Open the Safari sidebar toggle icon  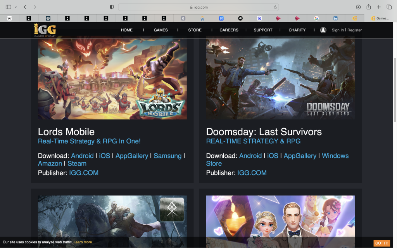click(9, 7)
